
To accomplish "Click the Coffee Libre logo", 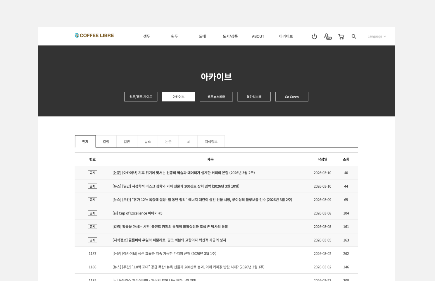I will [94, 35].
